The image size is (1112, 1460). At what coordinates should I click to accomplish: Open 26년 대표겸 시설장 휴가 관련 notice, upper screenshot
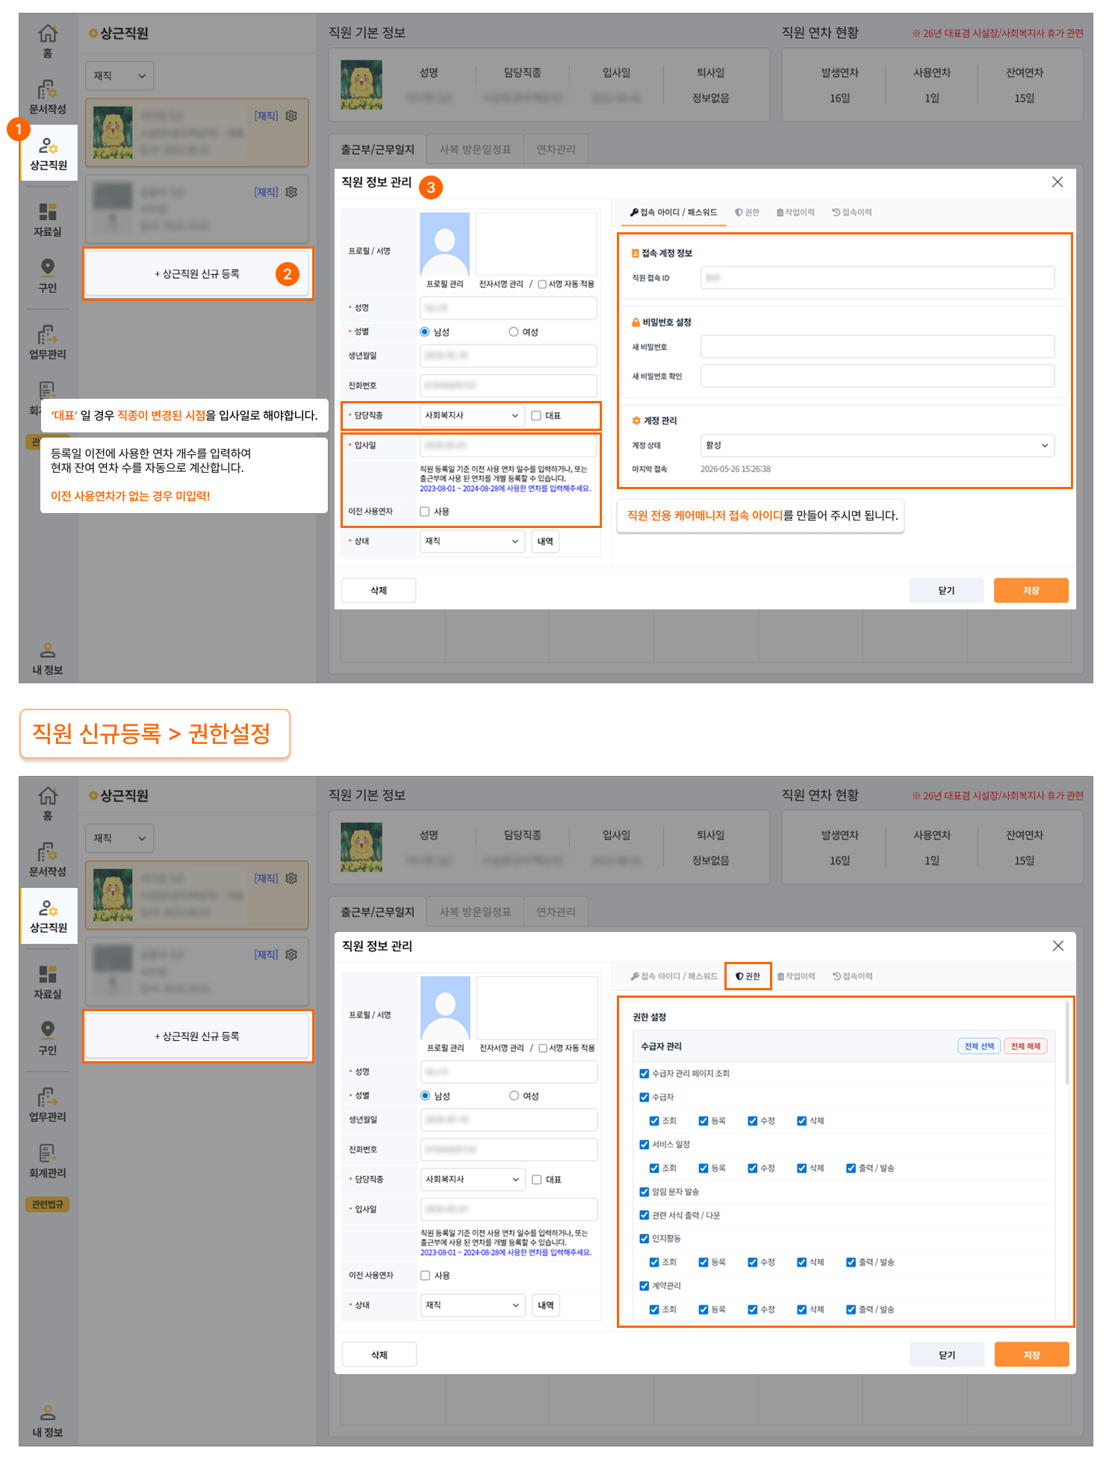(x=998, y=33)
